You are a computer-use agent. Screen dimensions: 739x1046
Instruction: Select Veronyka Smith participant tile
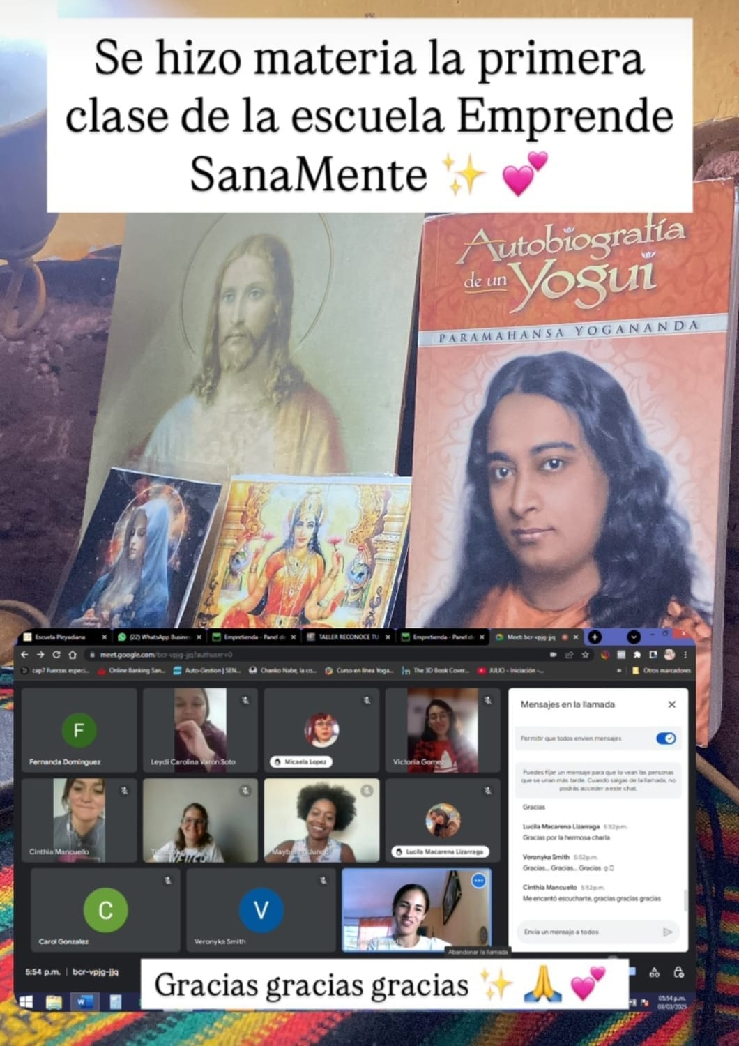tap(261, 910)
